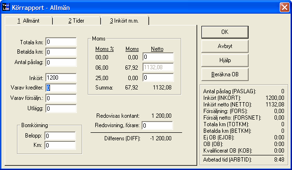This screenshot has height=170, width=292.
Task: Click the Summa netto value 1132,08
Action: point(162,88)
